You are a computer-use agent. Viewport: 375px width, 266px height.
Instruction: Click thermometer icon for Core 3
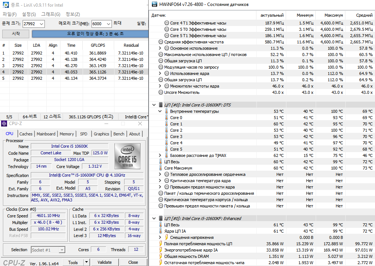click(x=167, y=137)
